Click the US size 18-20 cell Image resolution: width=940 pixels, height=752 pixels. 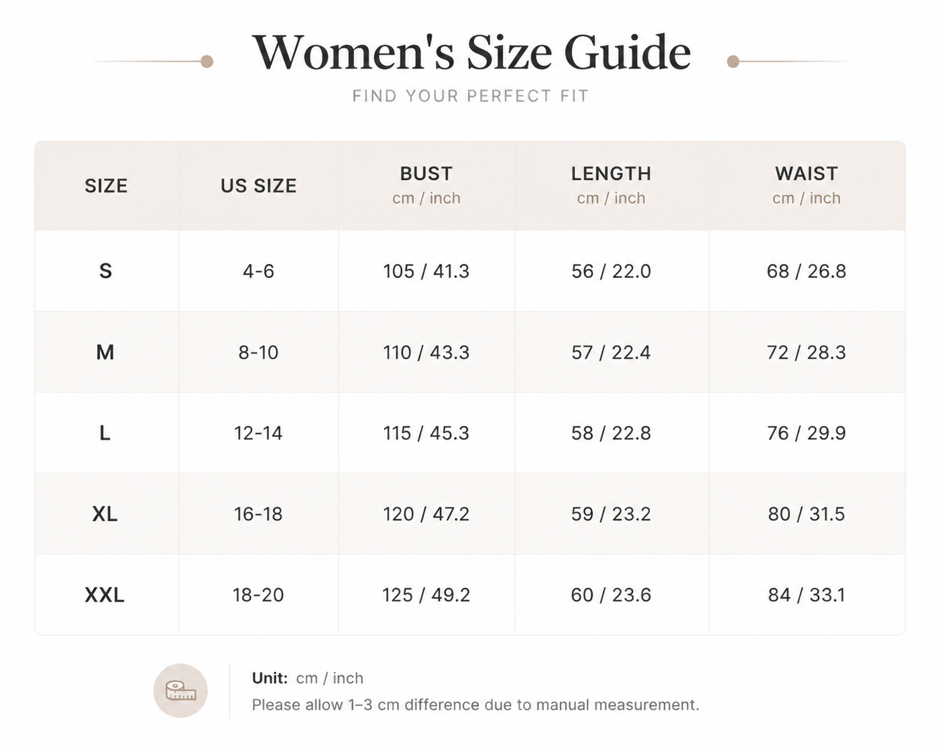click(x=258, y=595)
